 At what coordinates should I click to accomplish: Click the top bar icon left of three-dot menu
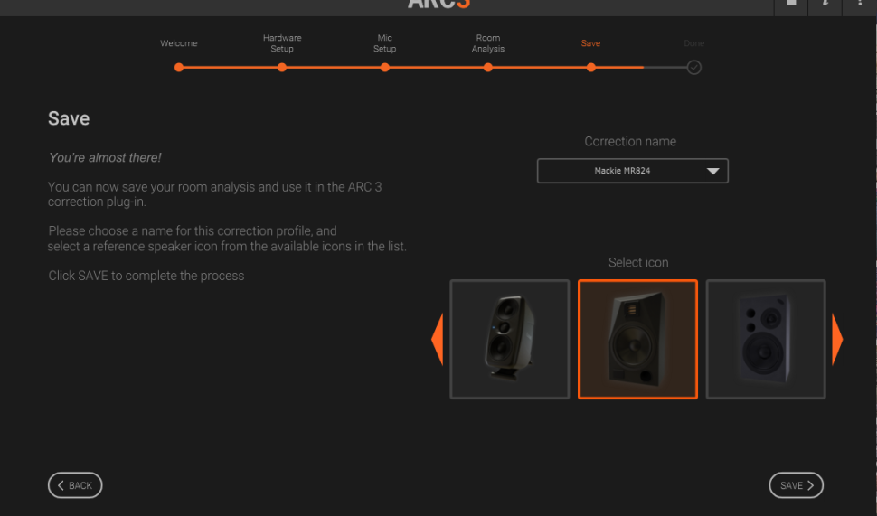click(x=825, y=4)
